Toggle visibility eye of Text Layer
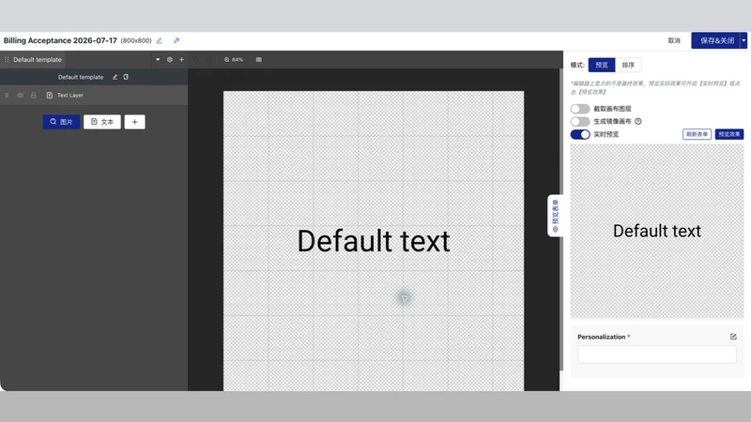Image resolution: width=751 pixels, height=422 pixels. click(20, 96)
